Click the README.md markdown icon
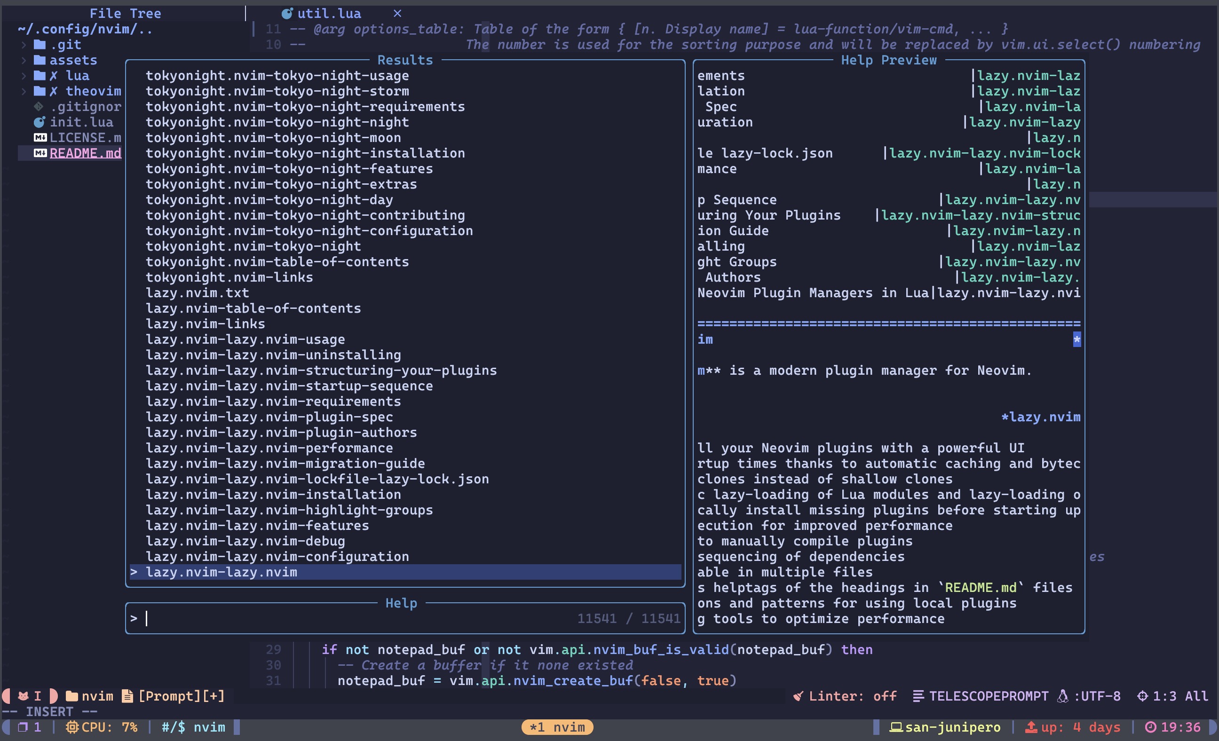This screenshot has width=1219, height=741. tap(40, 153)
